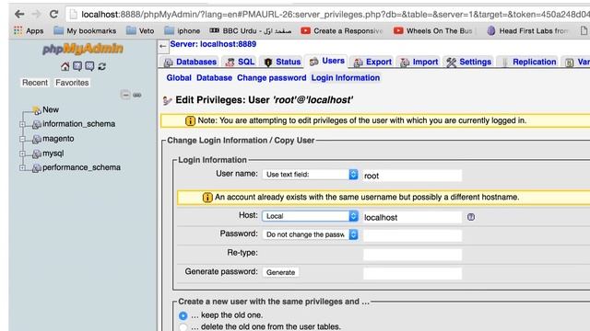Open the Databases tab
The height and width of the screenshot is (331, 590).
(x=191, y=62)
